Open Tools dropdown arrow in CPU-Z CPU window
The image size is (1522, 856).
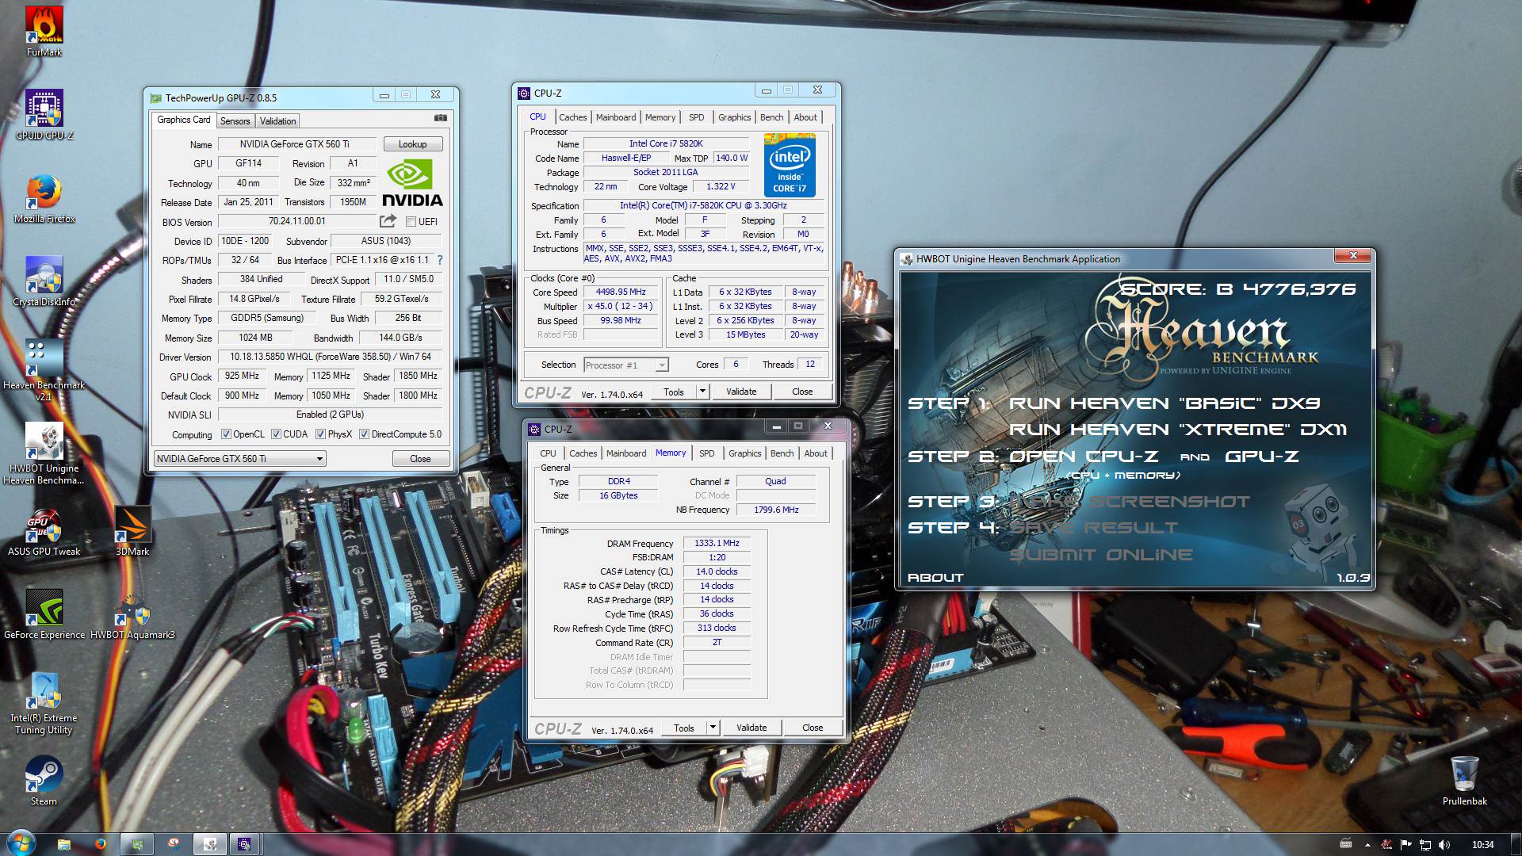(x=702, y=392)
